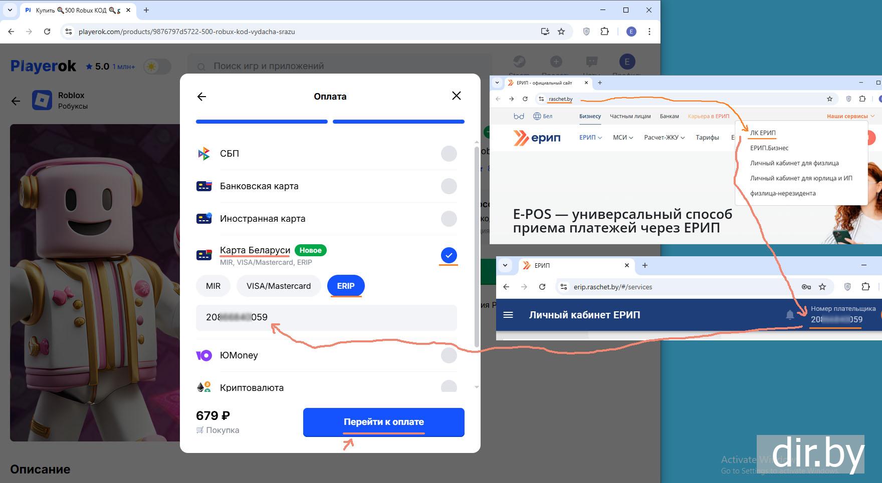
Task: Expand the Расчет-ЖКУ menu
Action: pos(664,138)
